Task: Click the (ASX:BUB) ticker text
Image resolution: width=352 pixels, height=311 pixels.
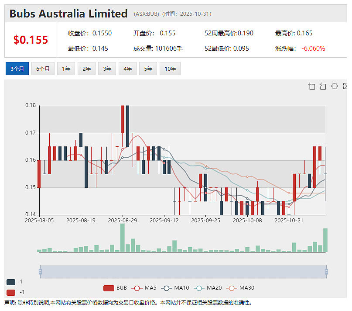Action: point(147,14)
